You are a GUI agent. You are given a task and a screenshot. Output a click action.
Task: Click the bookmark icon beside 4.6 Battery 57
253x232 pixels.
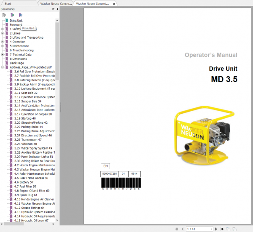(11, 182)
